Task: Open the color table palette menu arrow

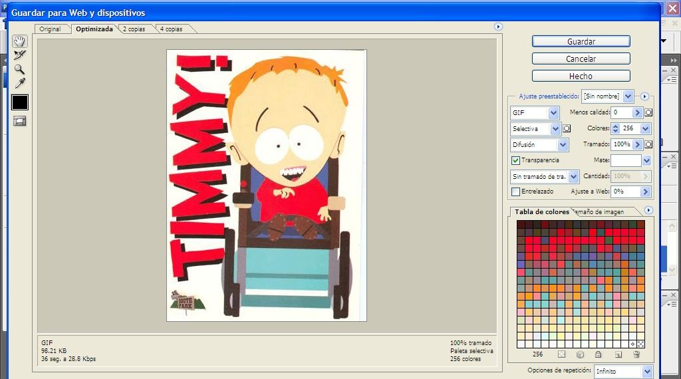Action: (648, 210)
